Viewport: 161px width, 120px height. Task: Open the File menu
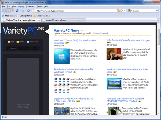(x=3, y=6)
